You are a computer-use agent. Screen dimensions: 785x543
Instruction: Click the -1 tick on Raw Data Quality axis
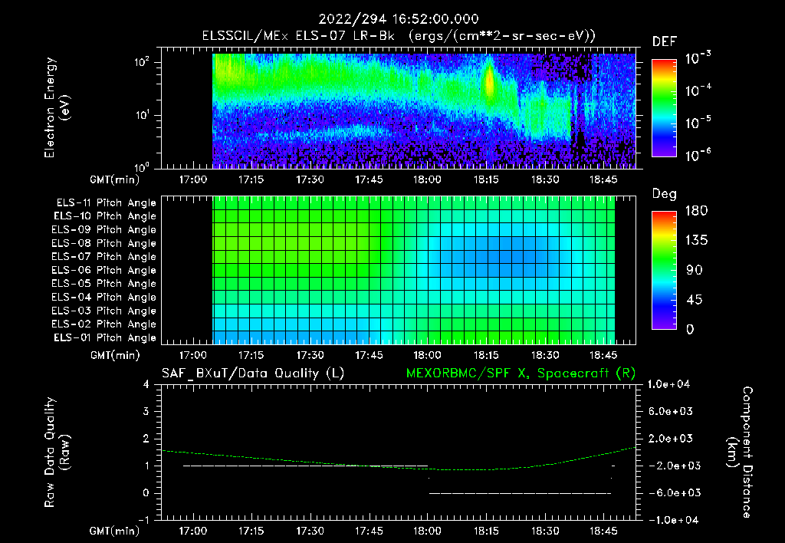(143, 520)
